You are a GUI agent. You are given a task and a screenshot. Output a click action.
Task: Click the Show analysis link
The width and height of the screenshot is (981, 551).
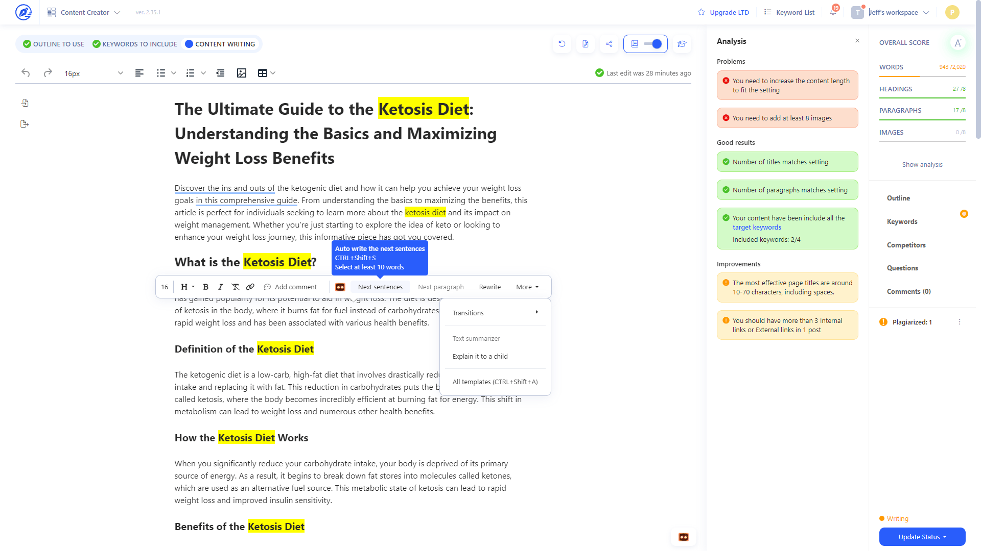point(922,164)
